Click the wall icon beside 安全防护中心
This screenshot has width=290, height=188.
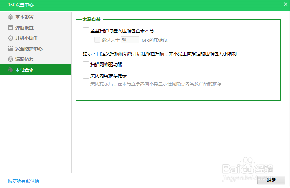[11, 49]
